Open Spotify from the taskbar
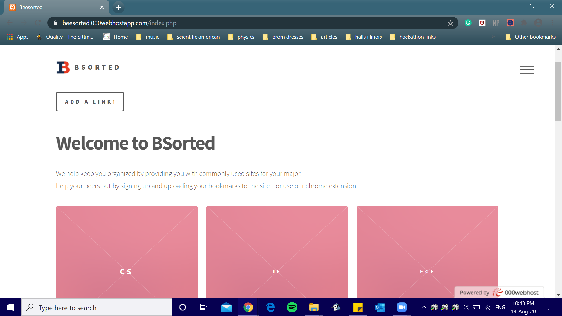This screenshot has width=562, height=316. tap(292, 307)
